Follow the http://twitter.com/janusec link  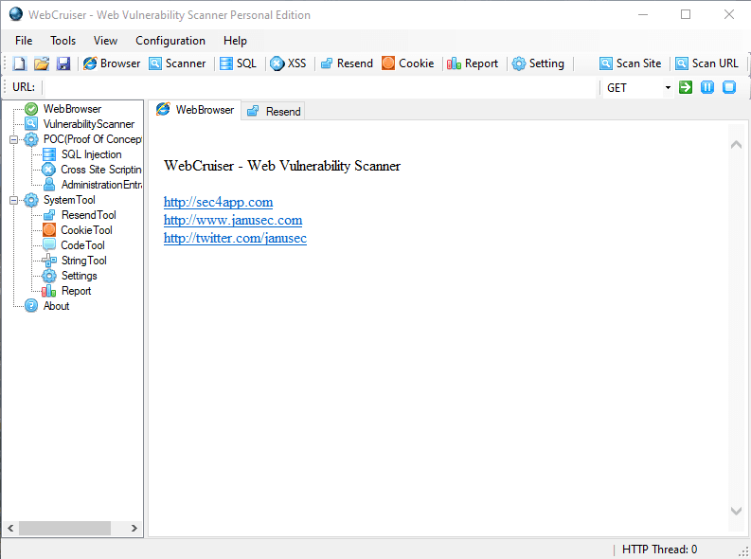tap(235, 239)
